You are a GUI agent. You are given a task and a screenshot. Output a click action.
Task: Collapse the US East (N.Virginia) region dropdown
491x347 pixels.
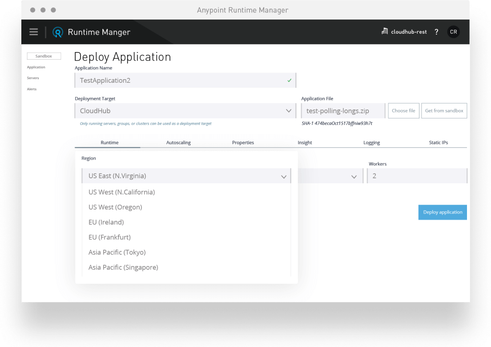point(186,176)
